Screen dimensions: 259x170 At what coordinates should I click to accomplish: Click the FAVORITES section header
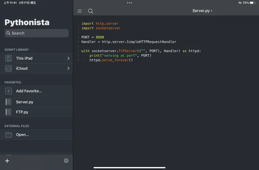coord(13,82)
